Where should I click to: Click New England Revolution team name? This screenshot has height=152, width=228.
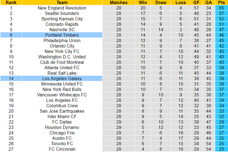click(62, 8)
